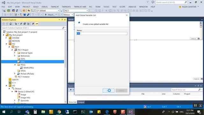This screenshot has width=204, height=115.
Task: Open the BUILD menu
Action: [x=36, y=7]
